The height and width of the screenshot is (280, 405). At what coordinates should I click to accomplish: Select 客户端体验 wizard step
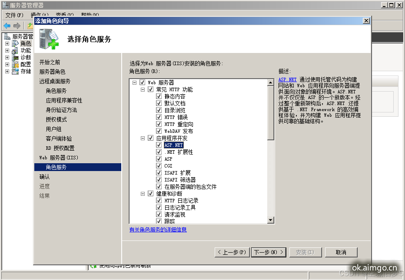(59, 138)
